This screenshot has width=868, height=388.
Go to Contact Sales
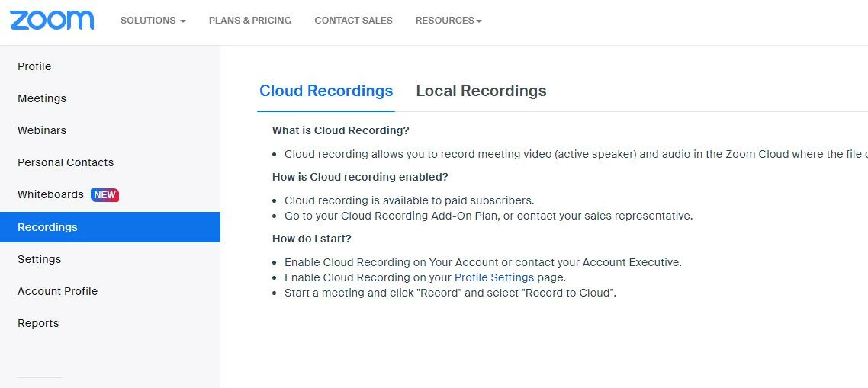click(x=353, y=21)
